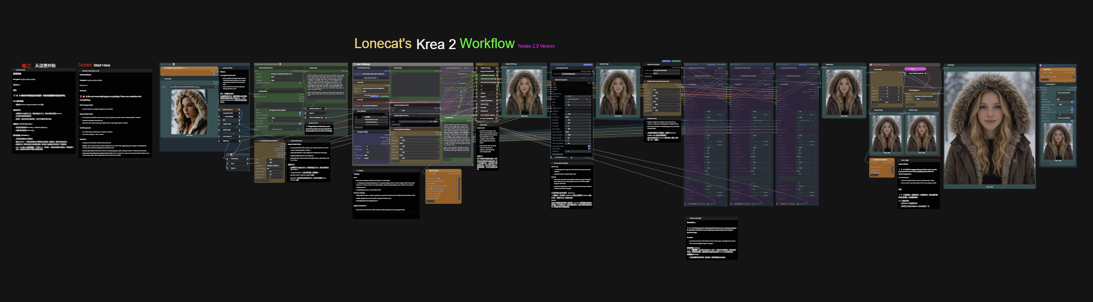Click the Chinese '笔记: 从这里开始' label
Viewport: 1093px width, 302px height.
tap(38, 65)
